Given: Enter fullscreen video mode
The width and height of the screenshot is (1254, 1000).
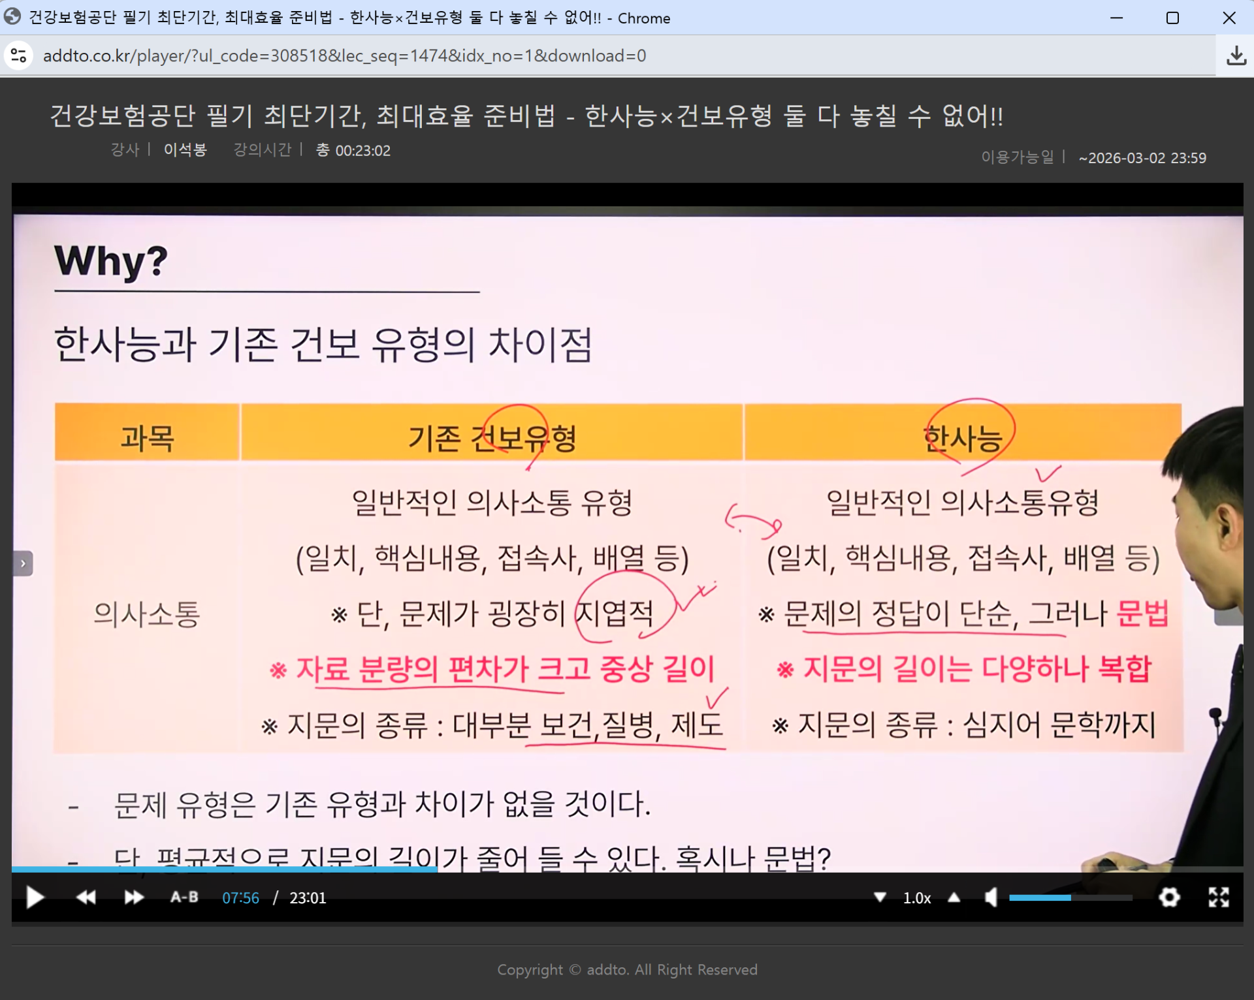Looking at the screenshot, I should coord(1218,898).
